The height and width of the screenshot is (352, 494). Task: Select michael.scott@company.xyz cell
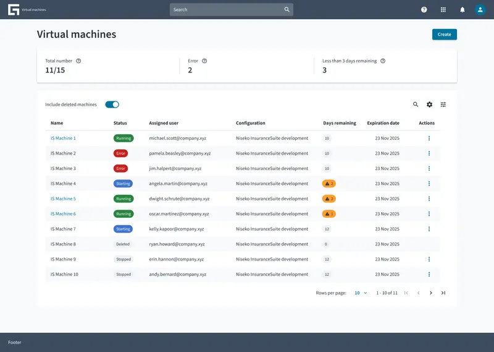pos(177,139)
